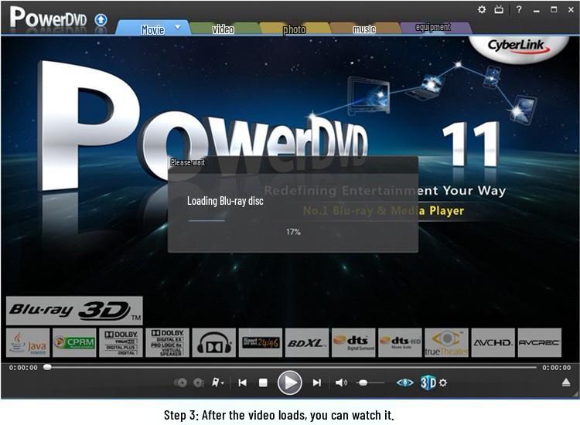Click the AVCHD badge

pyautogui.click(x=493, y=342)
